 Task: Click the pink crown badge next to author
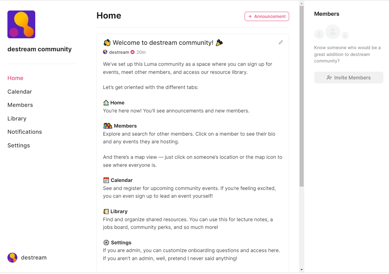pyautogui.click(x=133, y=52)
